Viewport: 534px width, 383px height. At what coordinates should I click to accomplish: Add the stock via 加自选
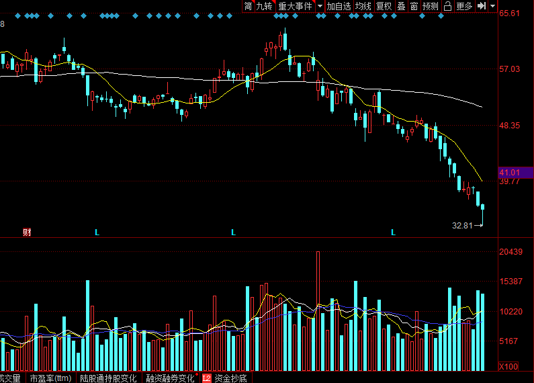click(x=339, y=6)
